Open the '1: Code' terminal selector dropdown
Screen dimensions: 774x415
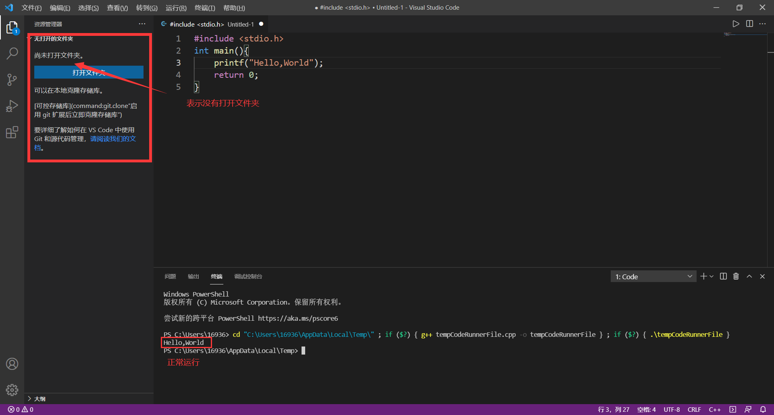pos(653,276)
